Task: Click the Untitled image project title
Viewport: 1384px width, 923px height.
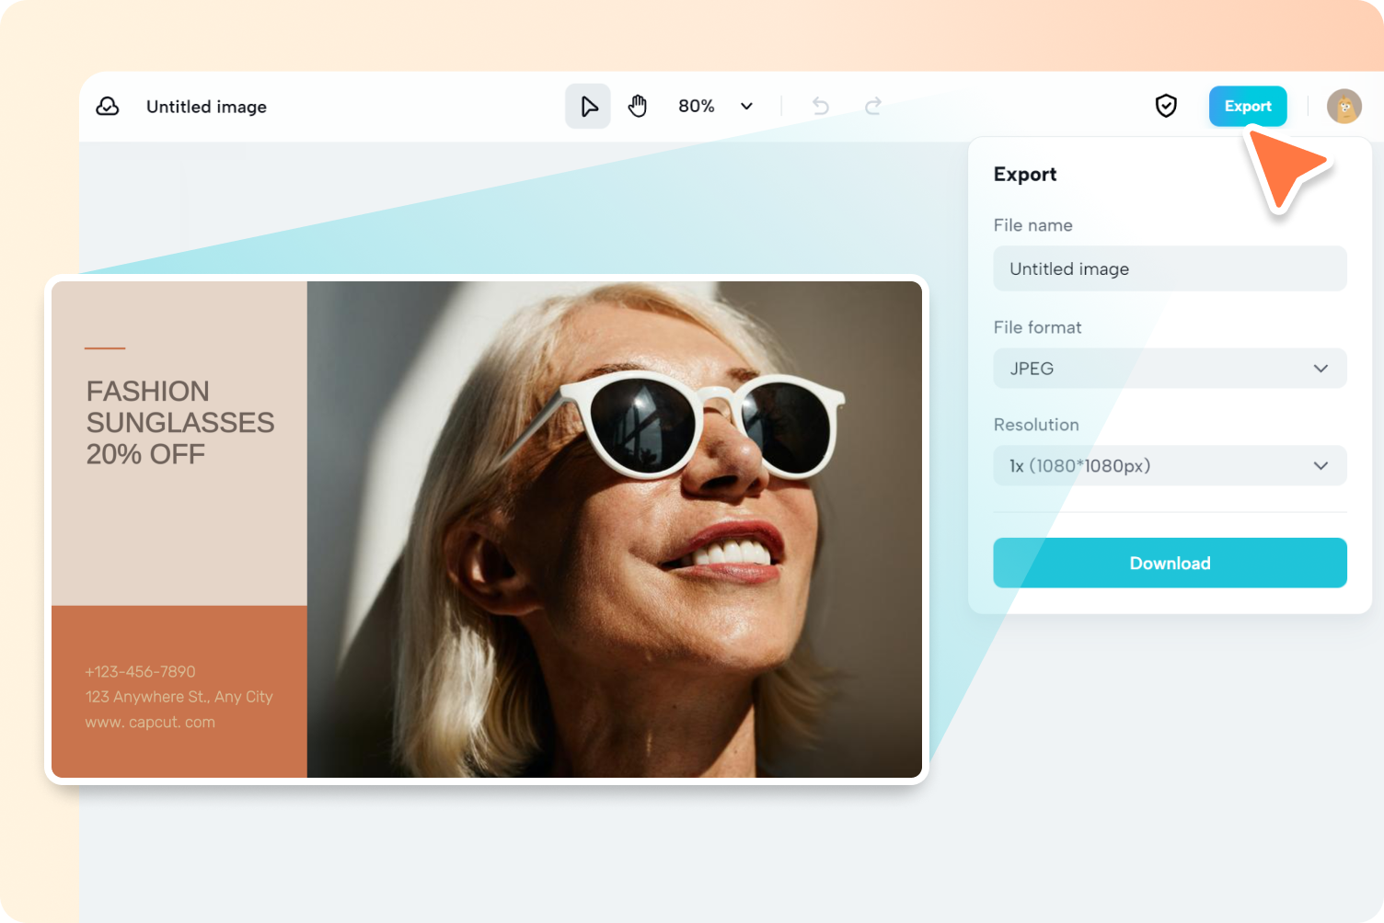Action: tap(206, 107)
